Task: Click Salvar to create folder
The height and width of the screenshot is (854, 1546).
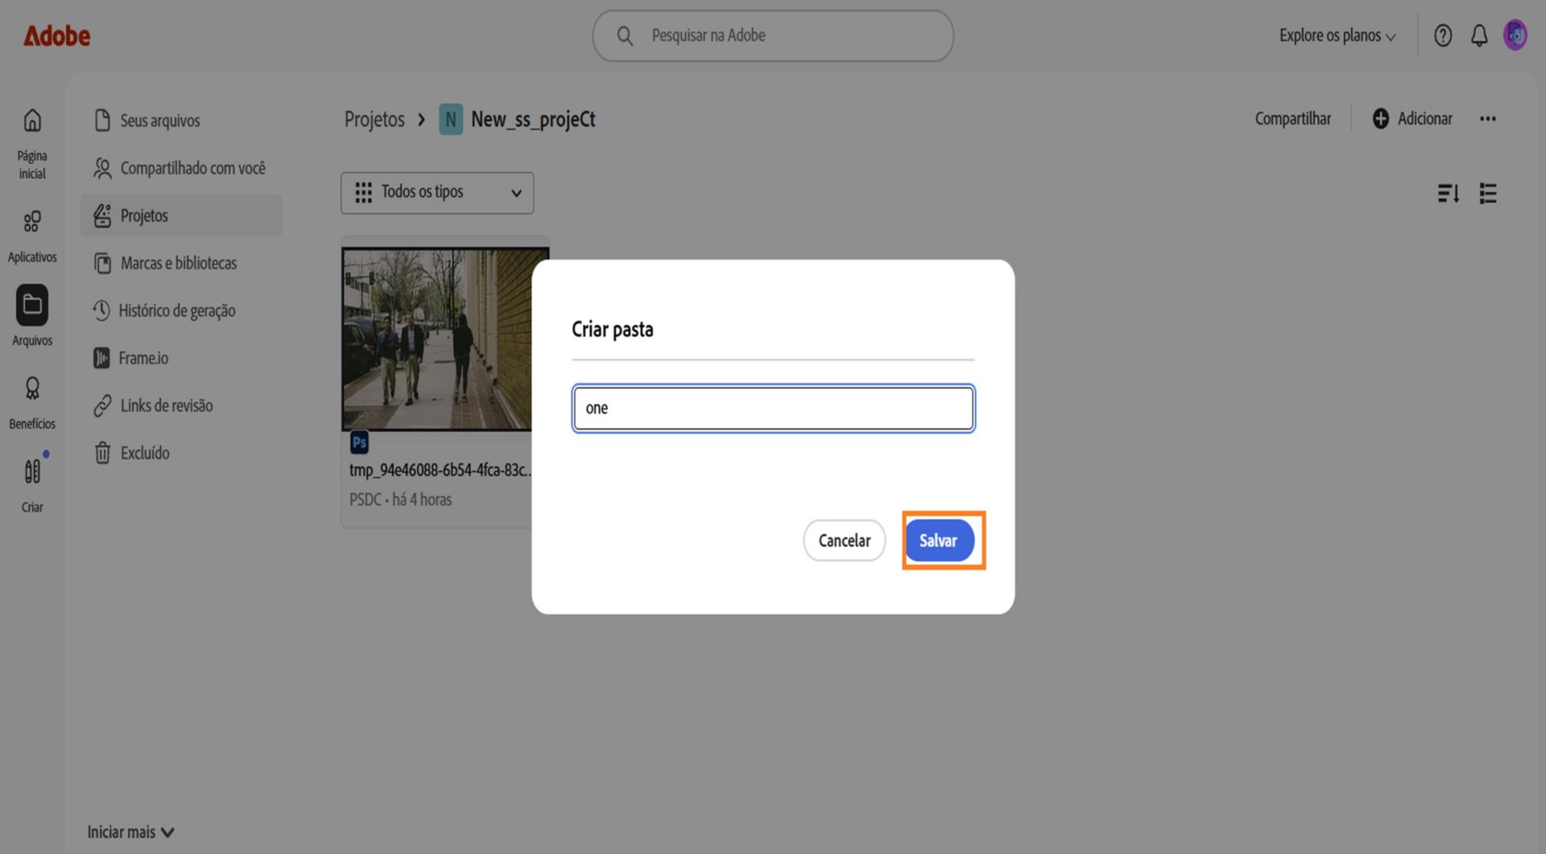Action: [x=939, y=540]
